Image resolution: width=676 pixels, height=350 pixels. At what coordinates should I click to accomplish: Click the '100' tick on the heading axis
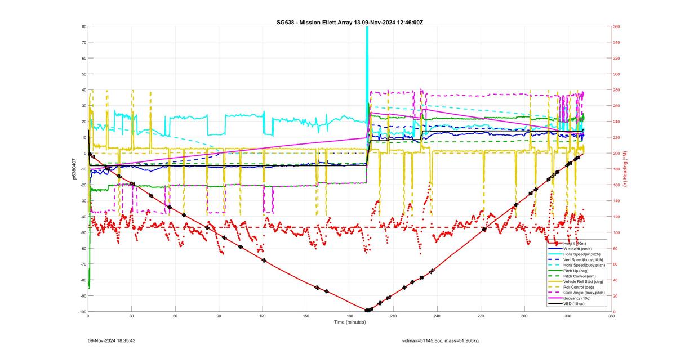pyautogui.click(x=617, y=232)
